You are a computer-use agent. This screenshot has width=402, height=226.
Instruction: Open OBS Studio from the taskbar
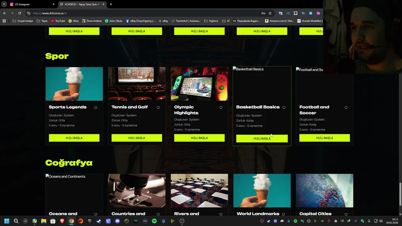182,221
